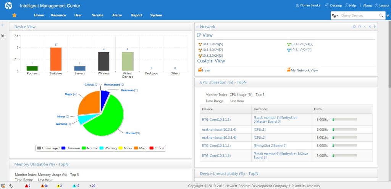Click the Virtual Devices bar in chart
The width and height of the screenshot is (391, 189).
[128, 61]
